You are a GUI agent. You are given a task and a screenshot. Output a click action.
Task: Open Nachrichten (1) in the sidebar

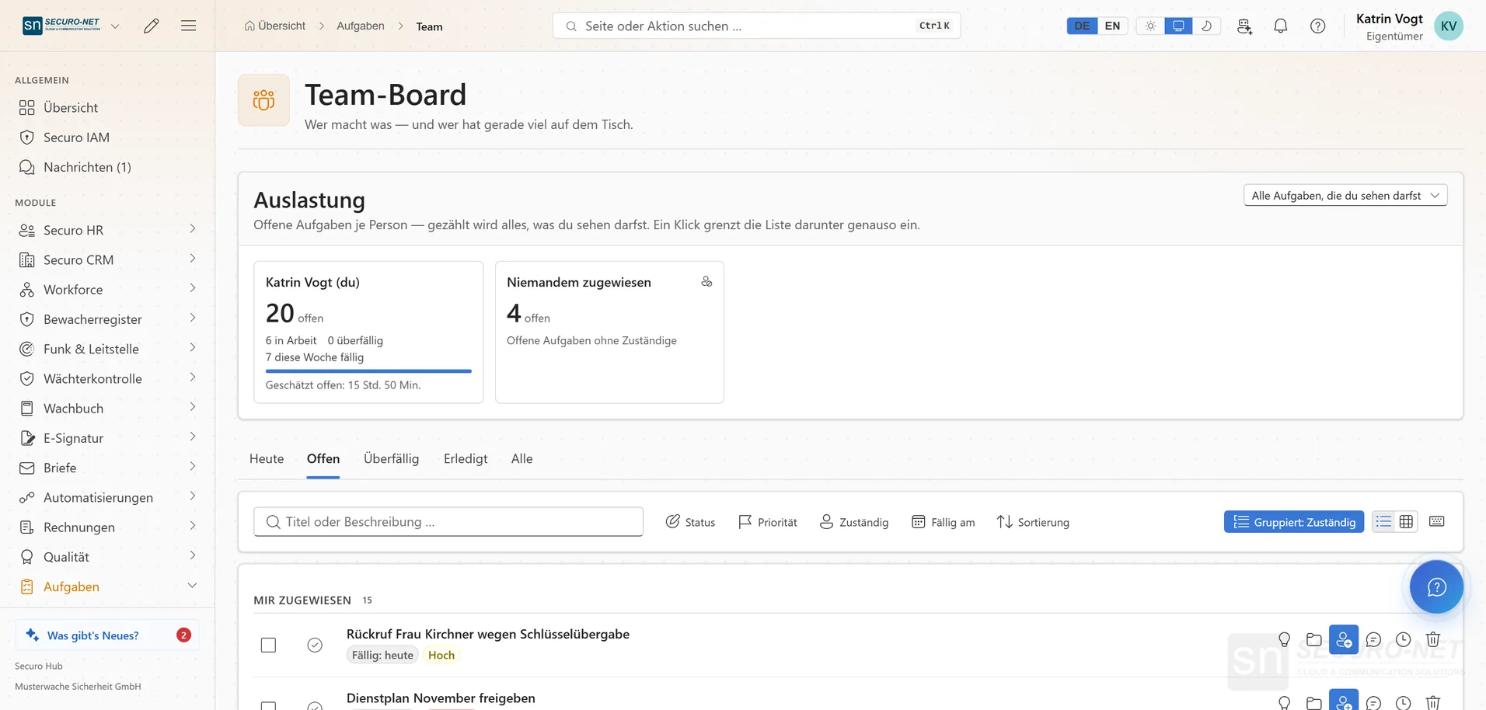click(107, 167)
